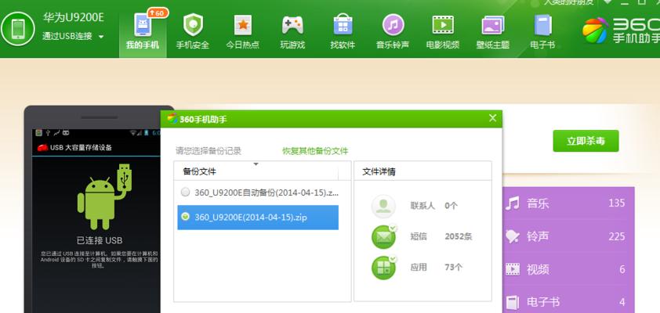Viewport: 660px width, 313px height.
Task: Click the 华为U9200E device name
Action: [x=74, y=17]
